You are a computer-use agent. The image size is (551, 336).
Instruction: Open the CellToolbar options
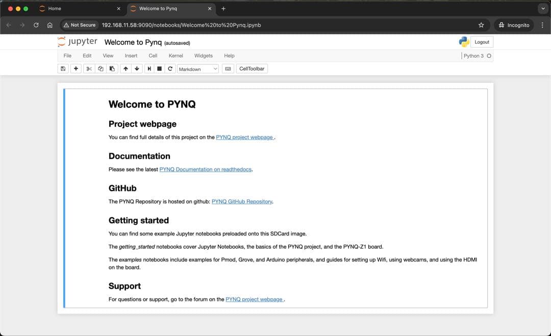(252, 68)
